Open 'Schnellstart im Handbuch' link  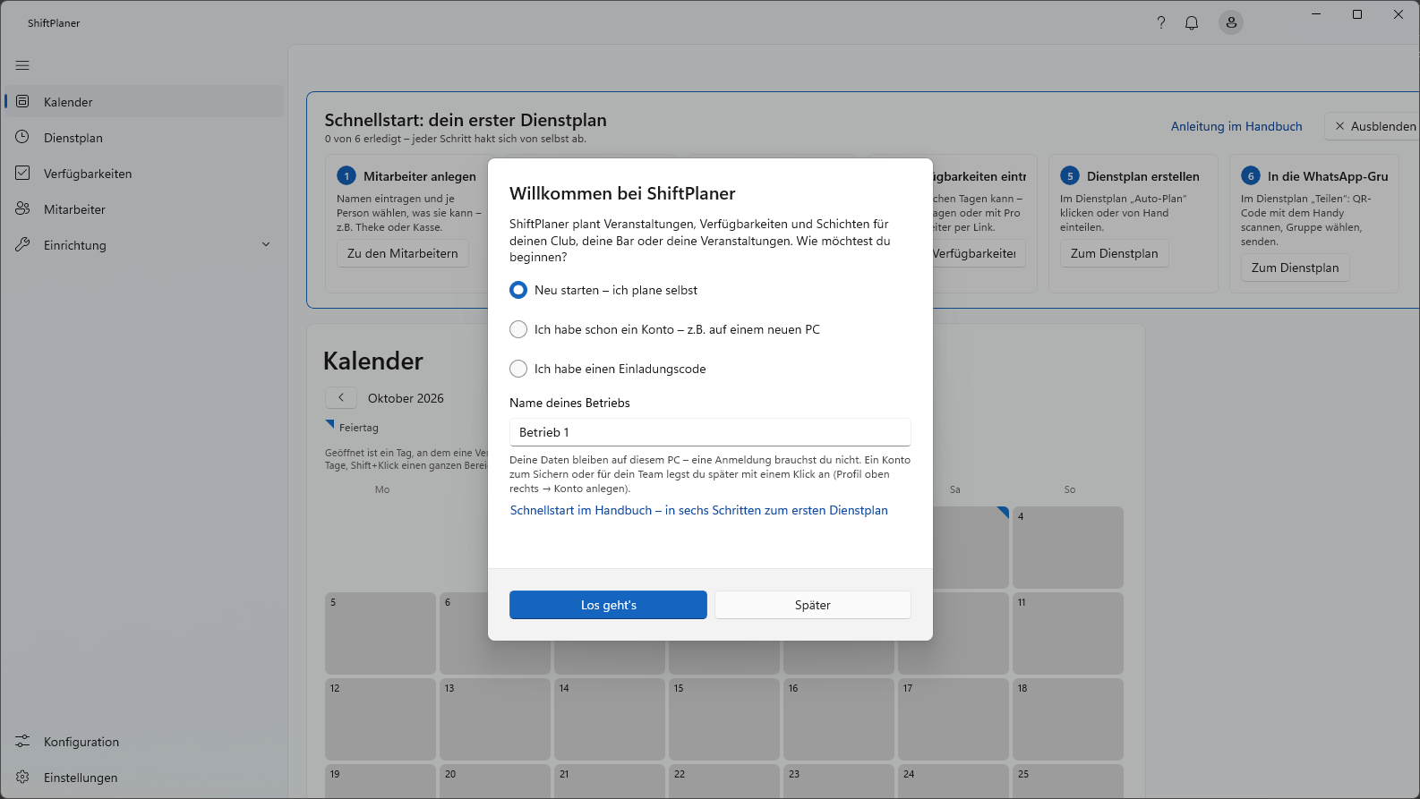click(x=699, y=510)
